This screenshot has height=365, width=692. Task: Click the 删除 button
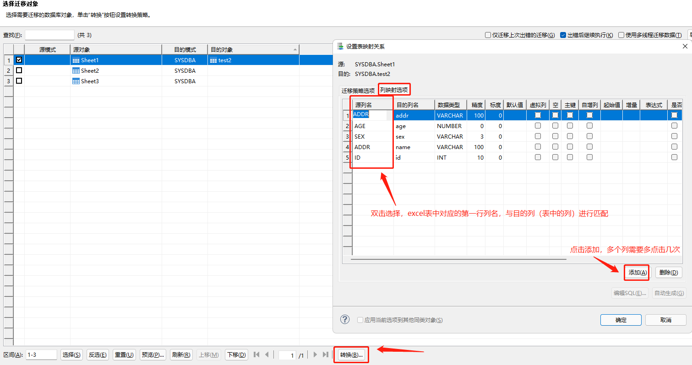pyautogui.click(x=669, y=273)
